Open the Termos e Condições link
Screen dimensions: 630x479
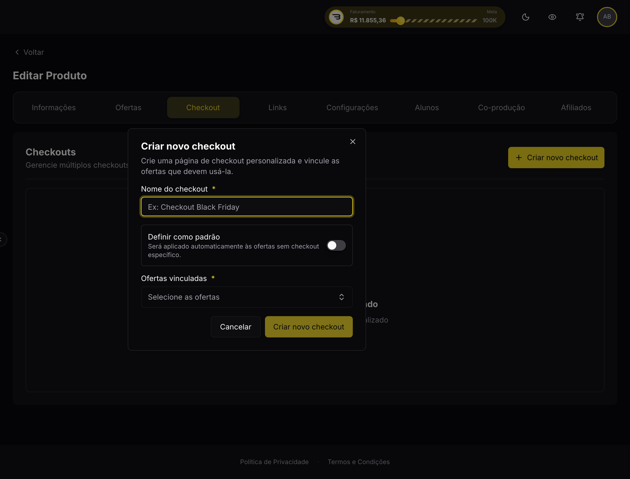coord(359,462)
